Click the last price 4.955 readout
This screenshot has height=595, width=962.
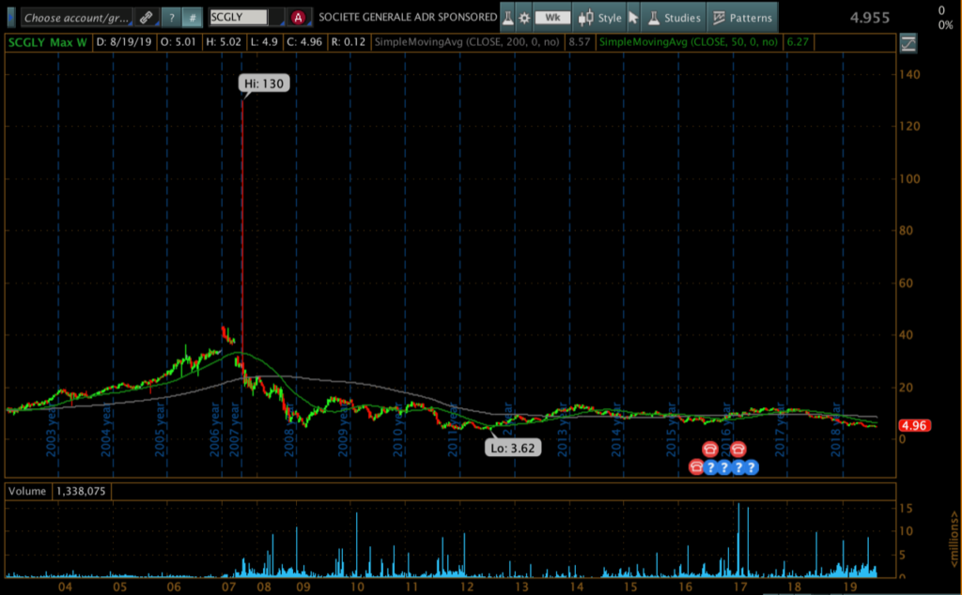coord(869,18)
